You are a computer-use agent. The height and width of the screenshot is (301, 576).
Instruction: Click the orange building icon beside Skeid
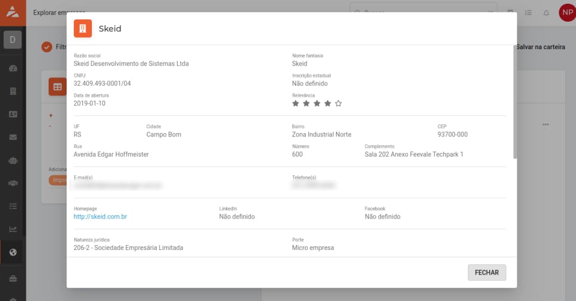(x=83, y=28)
